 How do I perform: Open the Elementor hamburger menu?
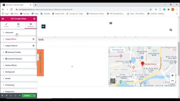(x=3, y=19)
